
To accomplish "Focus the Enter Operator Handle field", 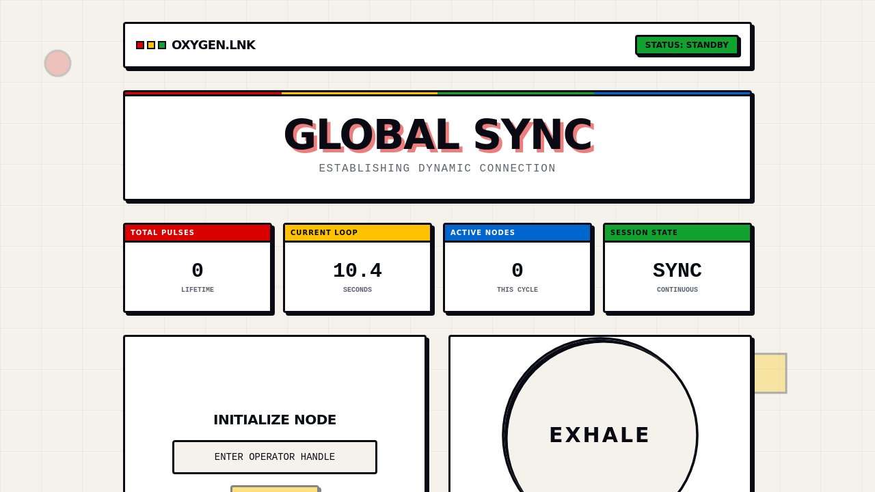I will point(275,457).
